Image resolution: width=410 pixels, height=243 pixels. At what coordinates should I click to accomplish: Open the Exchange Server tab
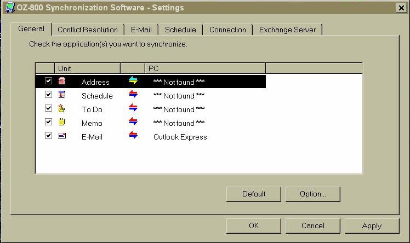tap(287, 30)
